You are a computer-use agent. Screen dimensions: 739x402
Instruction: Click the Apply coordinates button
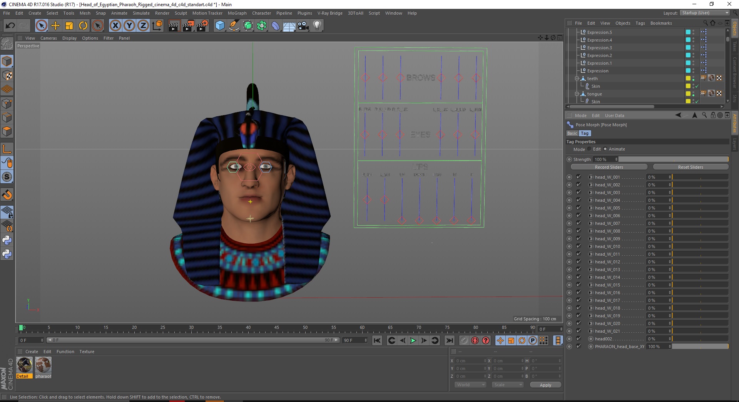[545, 385]
